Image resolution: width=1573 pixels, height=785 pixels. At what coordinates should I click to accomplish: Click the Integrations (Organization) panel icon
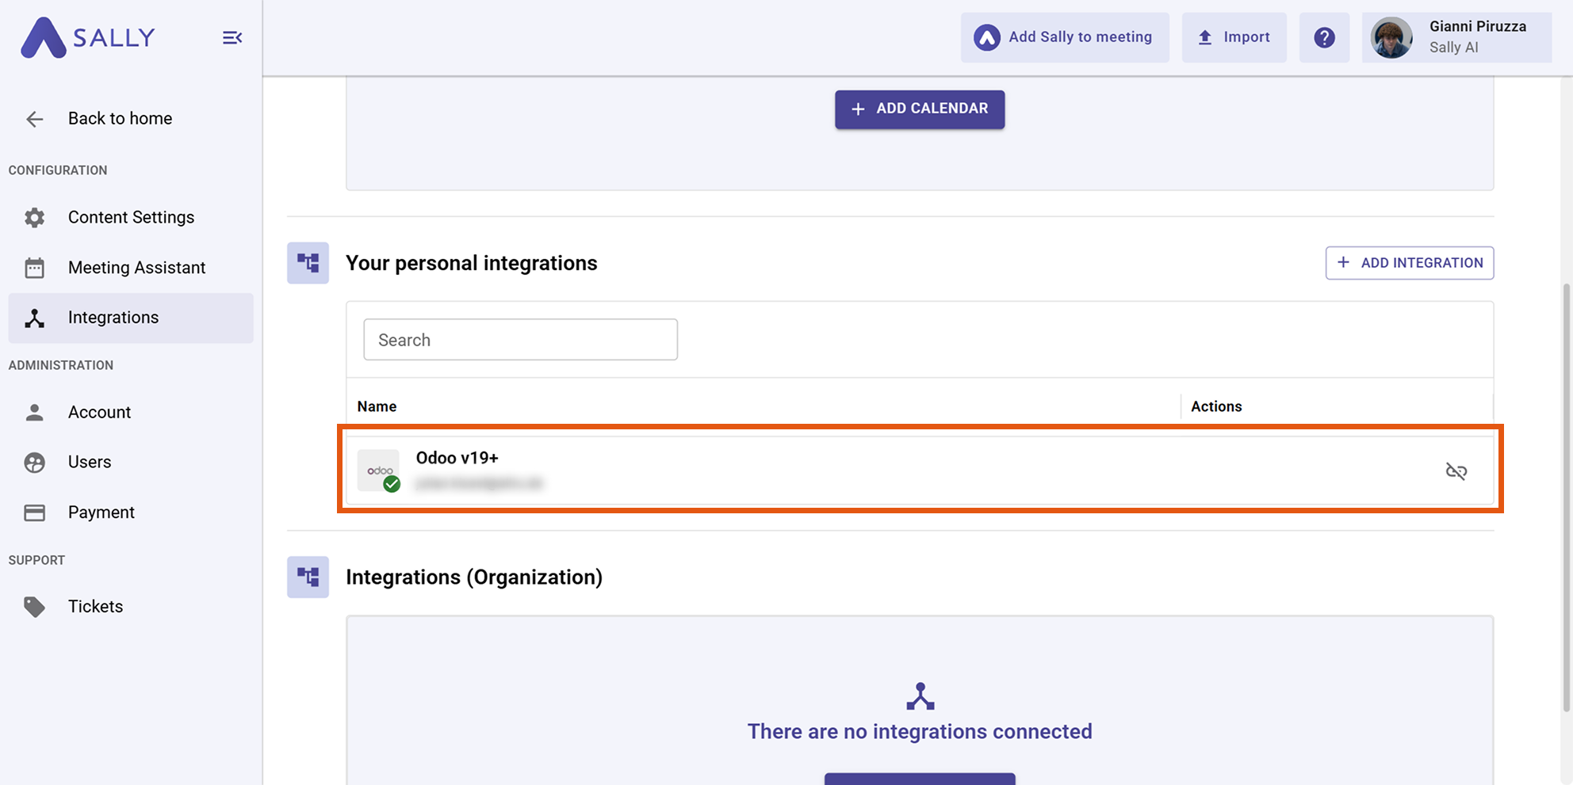[308, 577]
